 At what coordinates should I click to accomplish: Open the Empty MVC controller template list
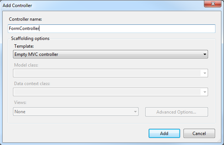[110, 54]
